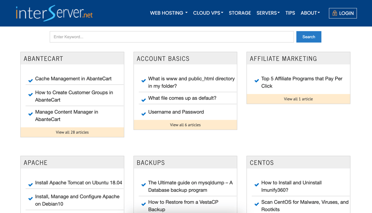Image resolution: width=372 pixels, height=213 pixels.
Task: Expand the Servers dropdown menu
Action: coord(268,13)
